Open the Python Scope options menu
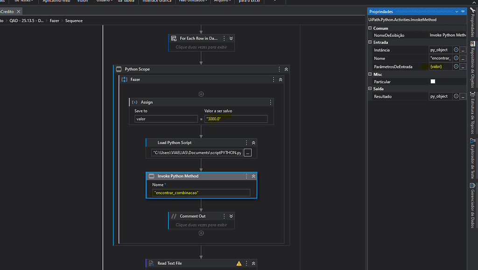Screen dimensions: 478x270 tap(279, 69)
